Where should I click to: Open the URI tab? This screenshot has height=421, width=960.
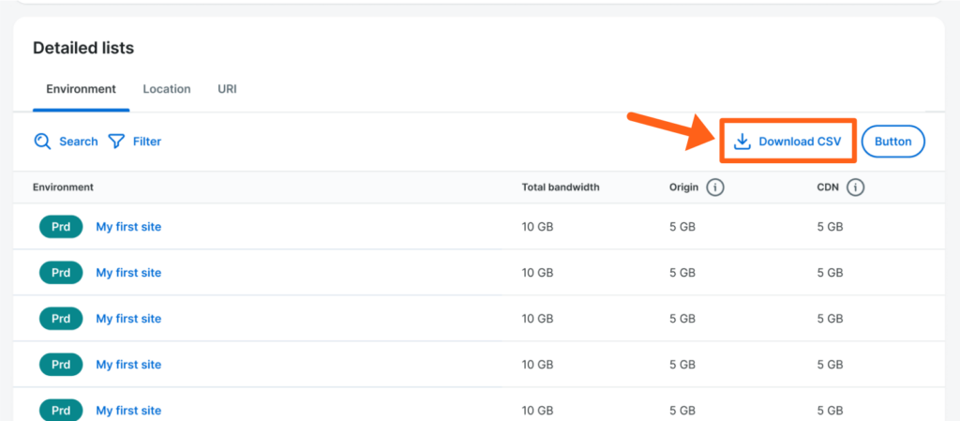(x=227, y=89)
